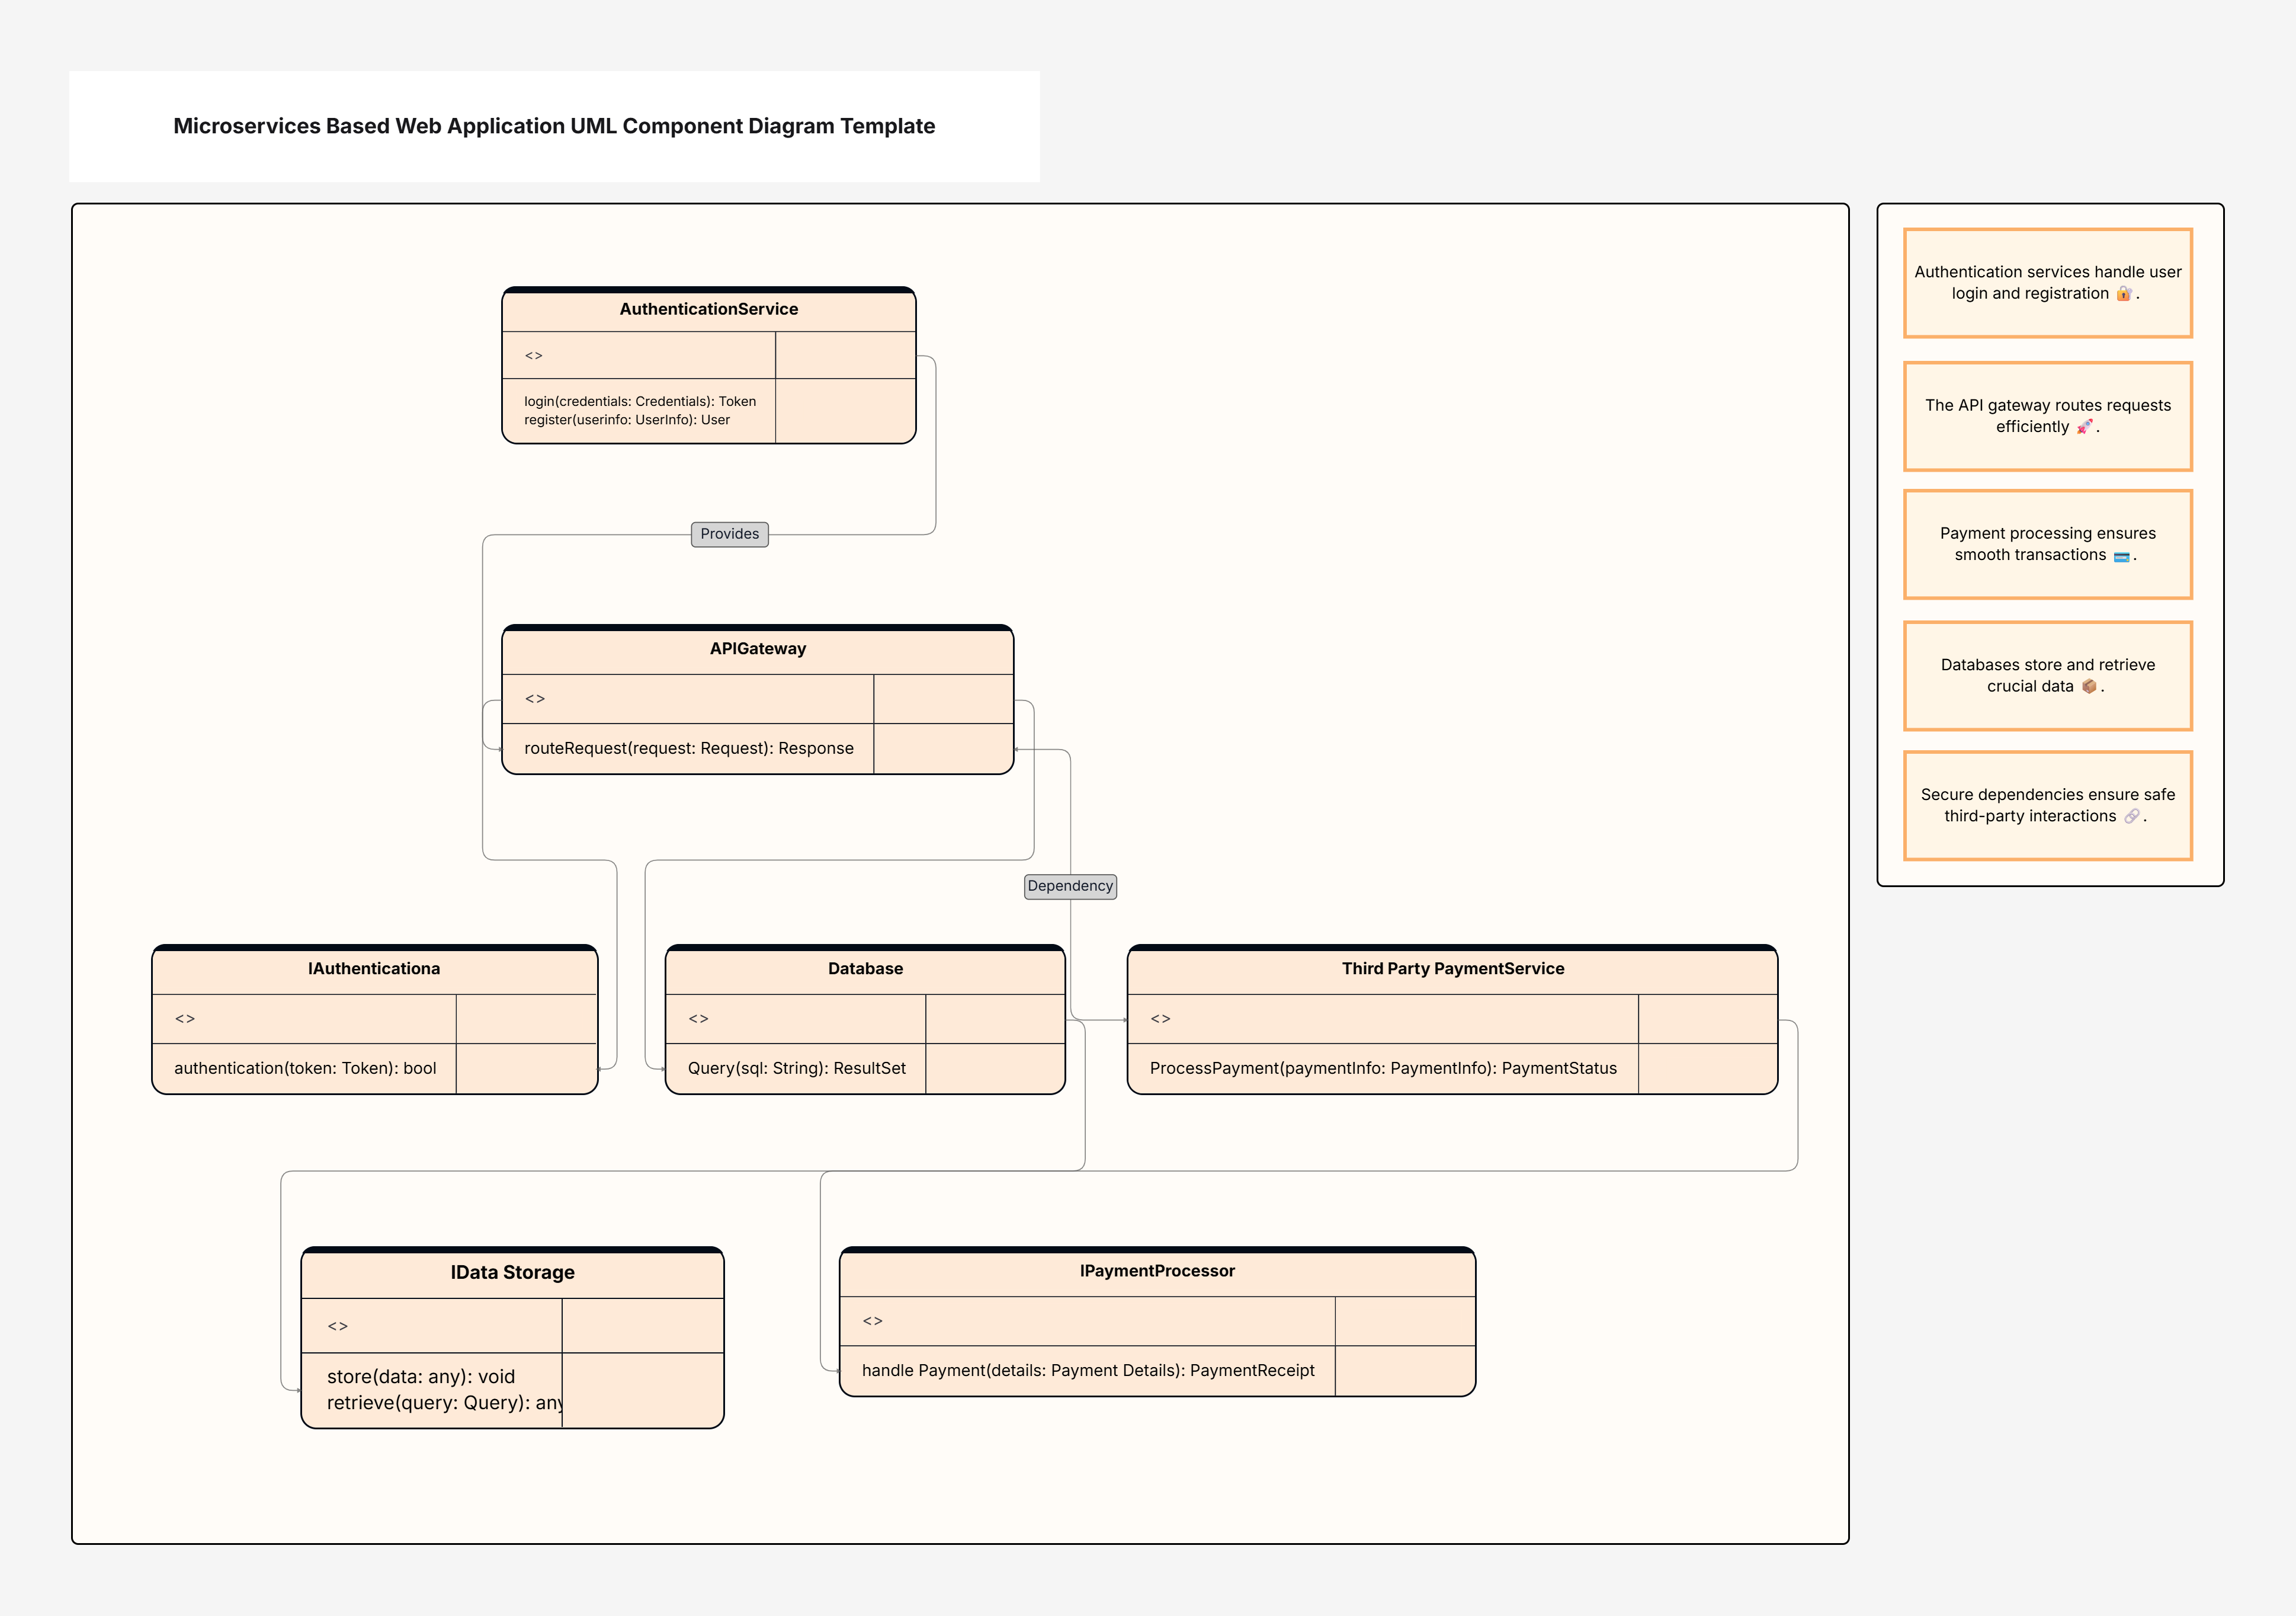
Task: Click the link emoji in secure dependencies note
Action: coord(2131,817)
